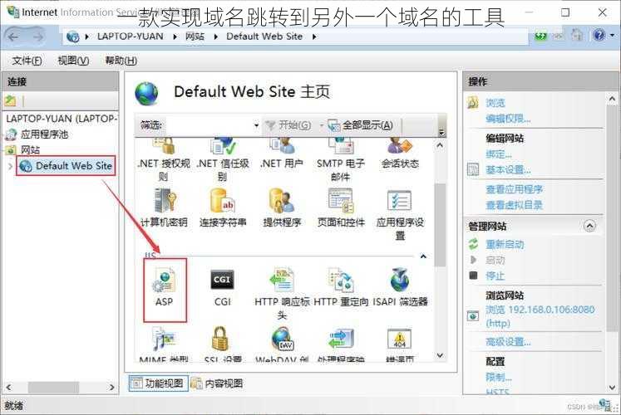Open the 筛选 filter dropdown arrow
Viewport: 621px width, 415px height.
(256, 125)
